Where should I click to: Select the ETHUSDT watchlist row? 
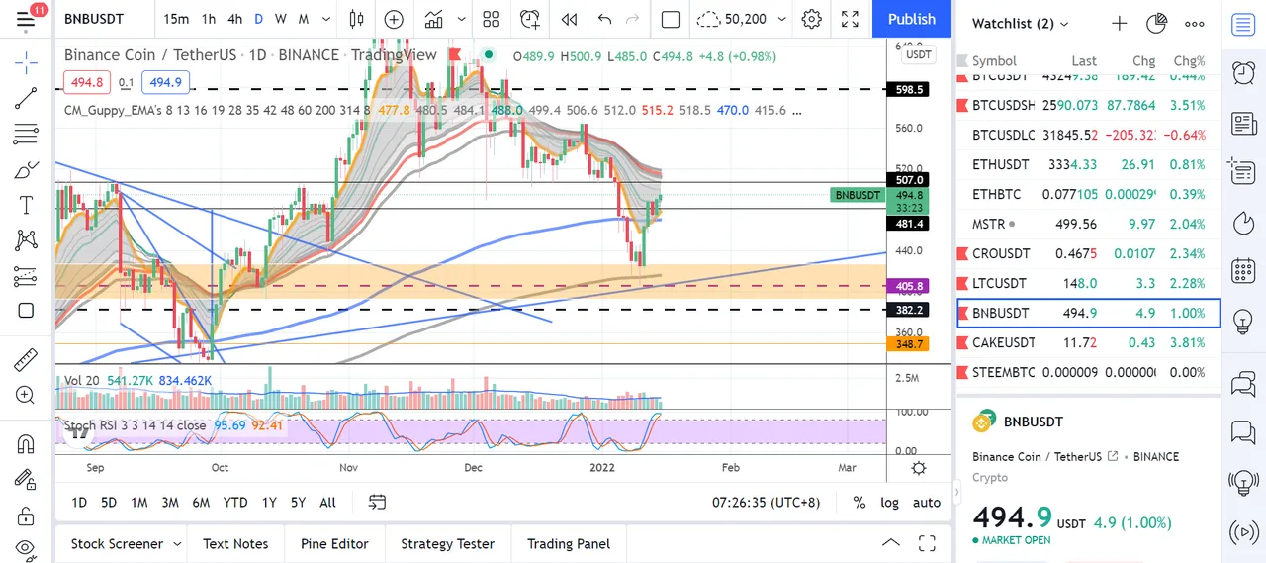point(1088,164)
